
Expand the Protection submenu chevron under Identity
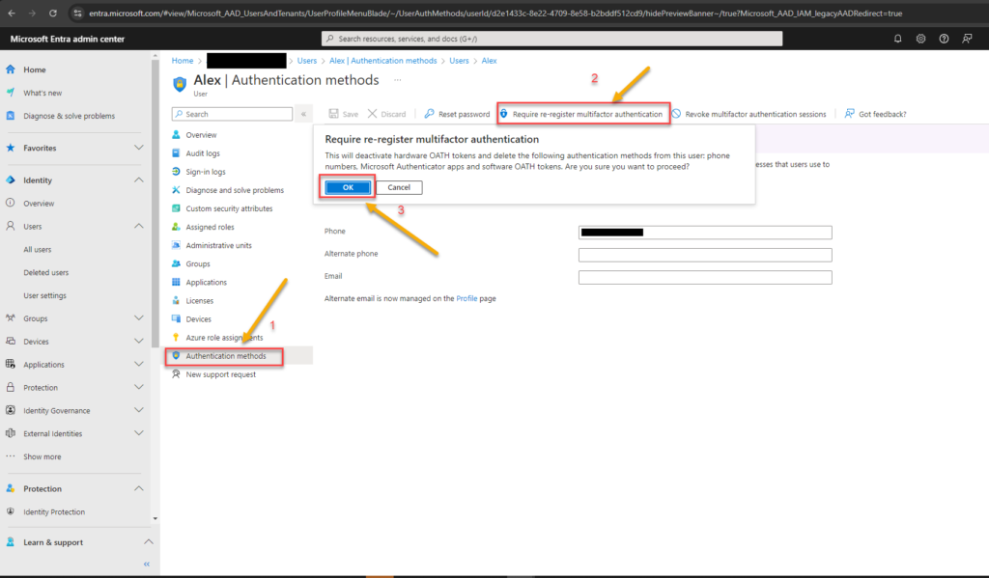[x=139, y=387]
